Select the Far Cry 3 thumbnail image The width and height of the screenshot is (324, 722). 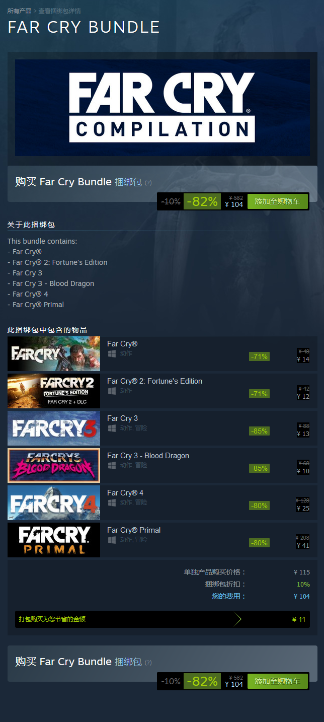pyautogui.click(x=54, y=428)
